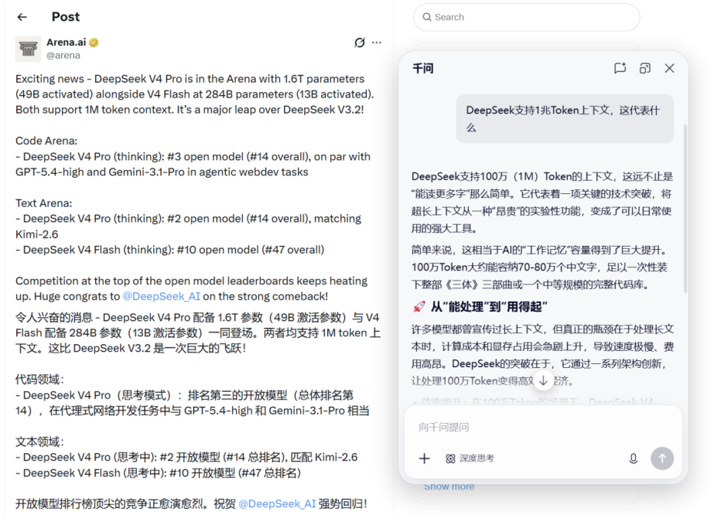This screenshot has width=721, height=518.
Task: Click the Post page title
Action: point(66,17)
